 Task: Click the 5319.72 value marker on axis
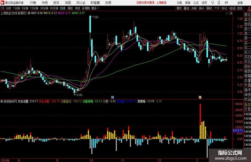pos(238,131)
